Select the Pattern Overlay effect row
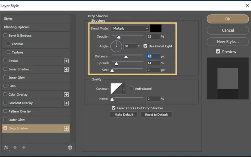The image size is (251, 157). [36, 111]
